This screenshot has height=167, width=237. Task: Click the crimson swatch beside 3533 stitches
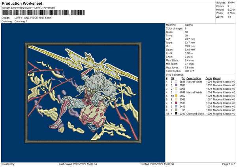(176, 103)
